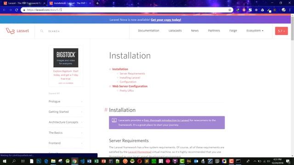This screenshot has width=294, height=165.
Task: Click the Google Drive extension icon
Action: click(262, 10)
